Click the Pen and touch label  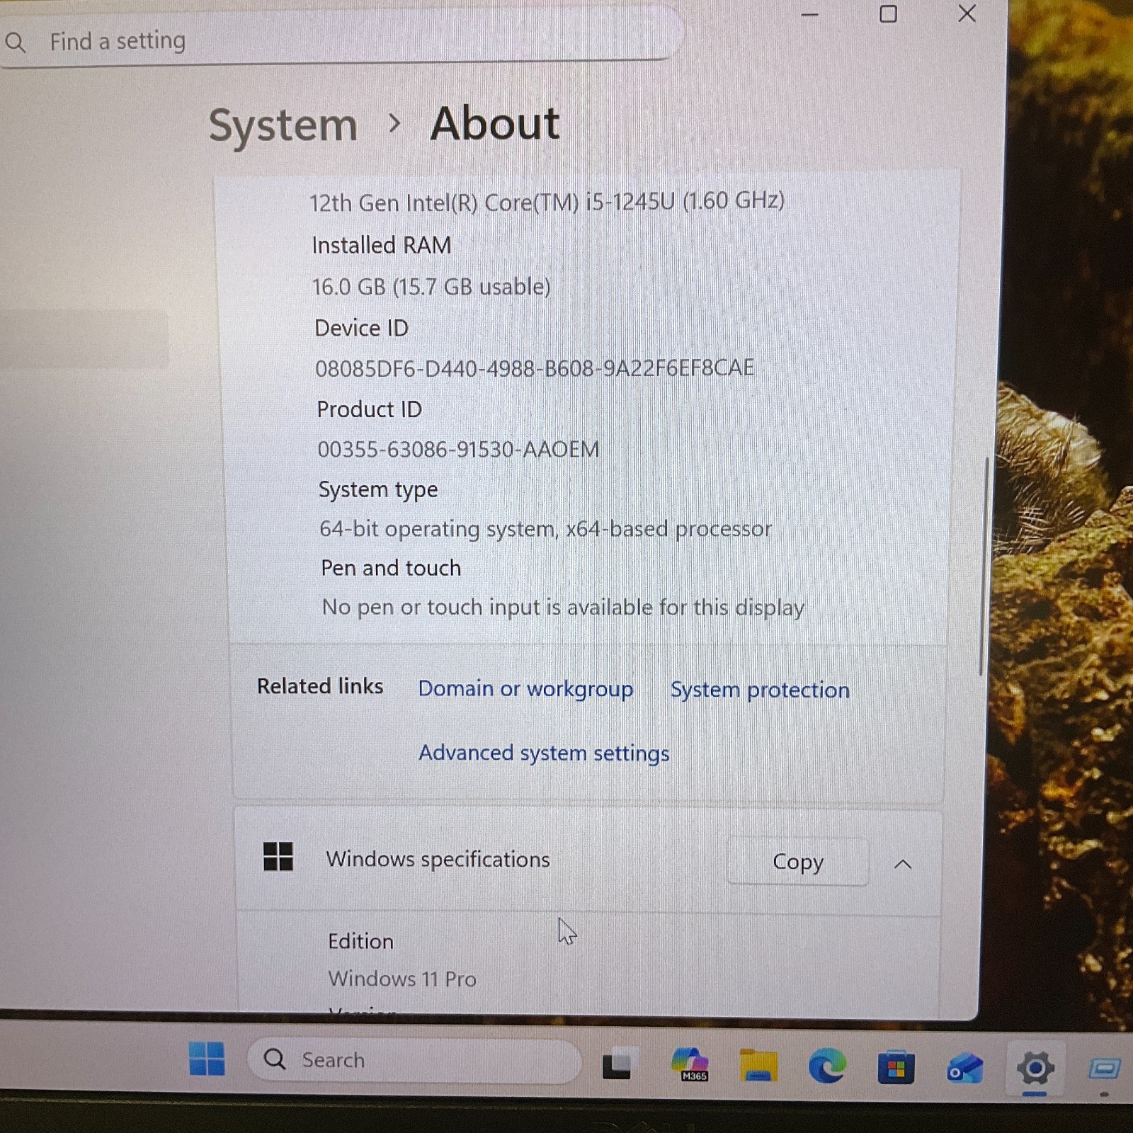click(391, 568)
